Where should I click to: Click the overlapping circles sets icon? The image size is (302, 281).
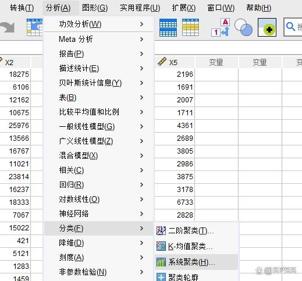[243, 27]
